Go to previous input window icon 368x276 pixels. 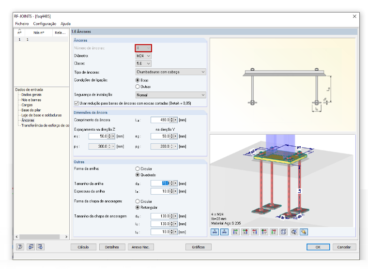(31, 246)
